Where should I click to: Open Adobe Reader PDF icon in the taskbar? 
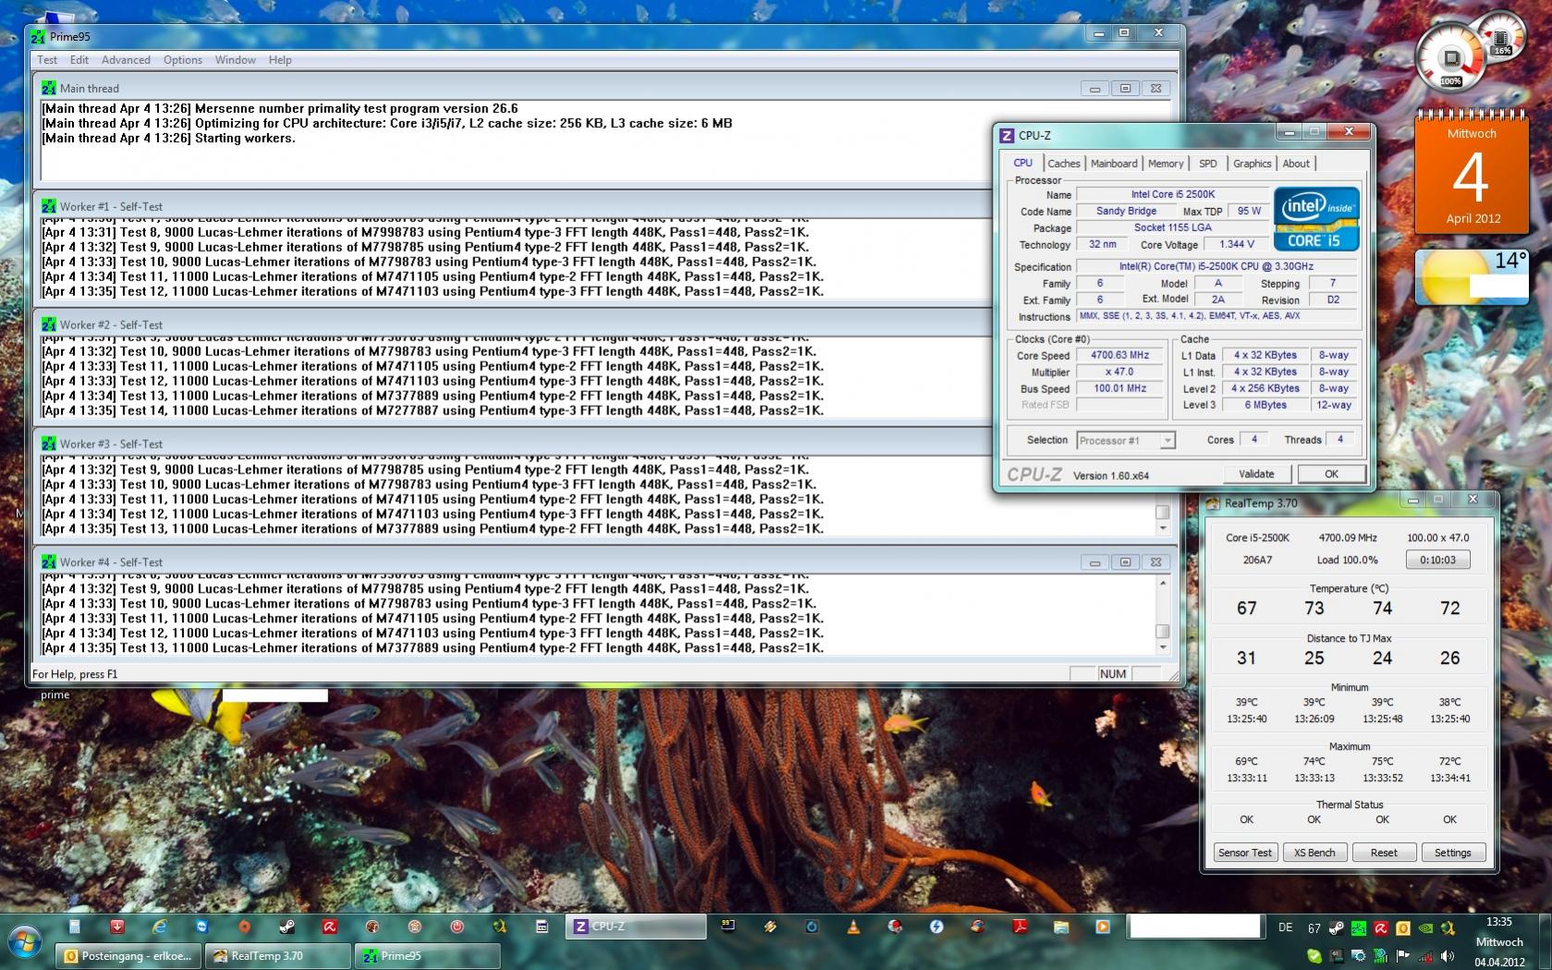coord(1020,927)
